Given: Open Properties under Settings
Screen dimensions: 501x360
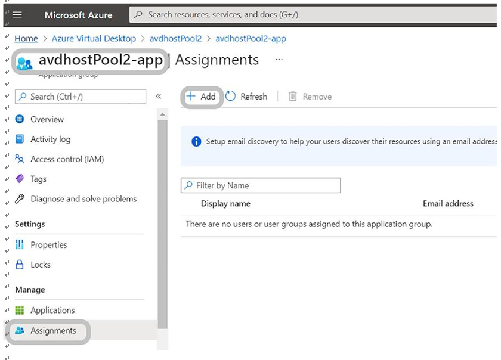Looking at the screenshot, I should (49, 245).
